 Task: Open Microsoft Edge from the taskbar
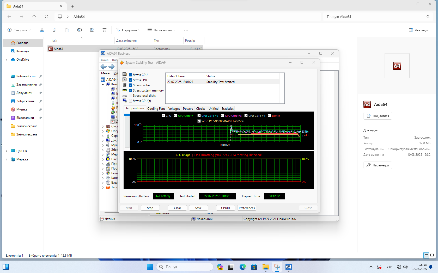[x=242, y=267]
